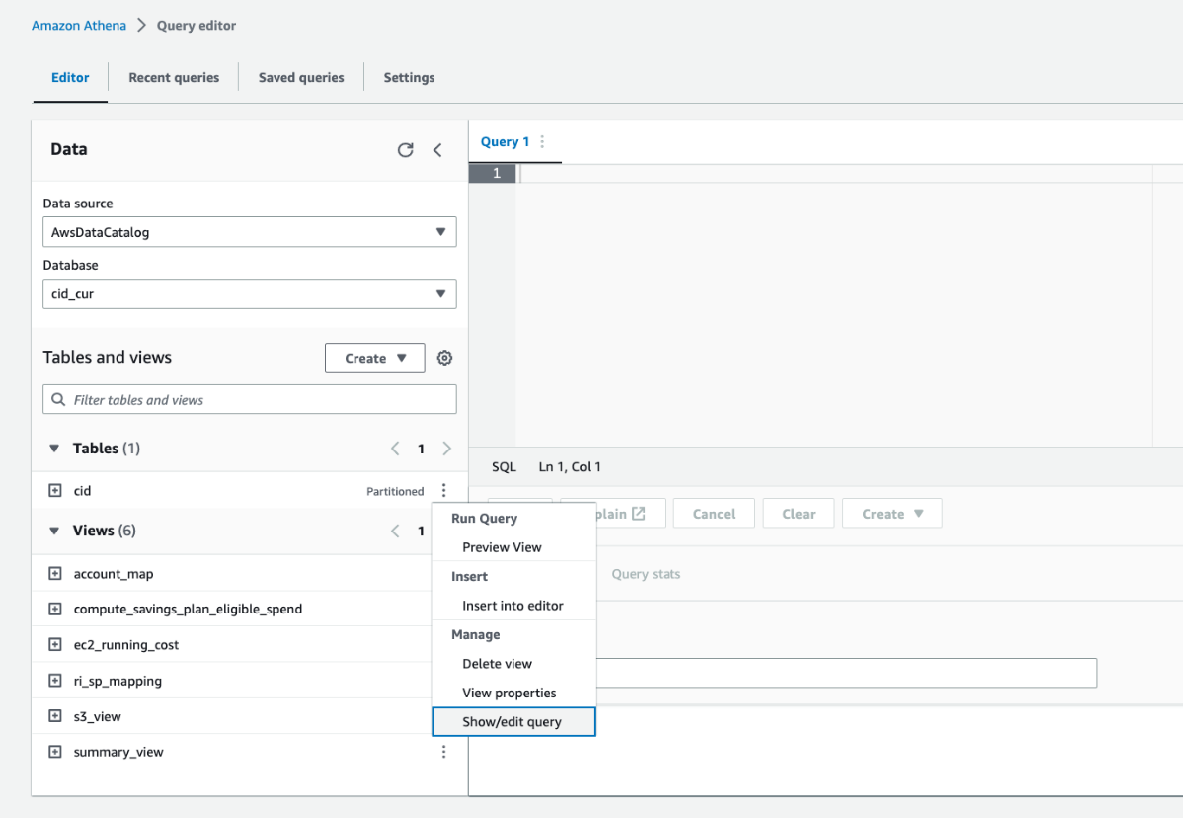Switch to the Saved queries tab
1183x818 pixels.
coord(300,77)
